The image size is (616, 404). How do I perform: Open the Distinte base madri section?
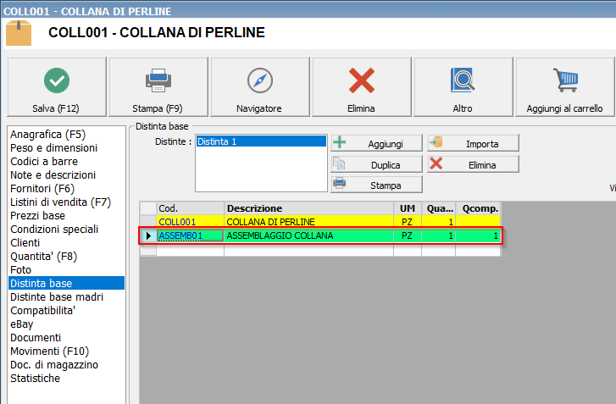[x=57, y=296]
